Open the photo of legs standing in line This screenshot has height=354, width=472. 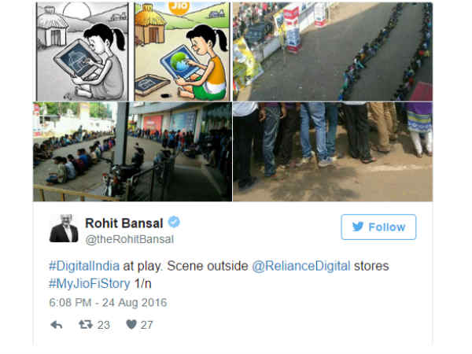pyautogui.click(x=333, y=152)
